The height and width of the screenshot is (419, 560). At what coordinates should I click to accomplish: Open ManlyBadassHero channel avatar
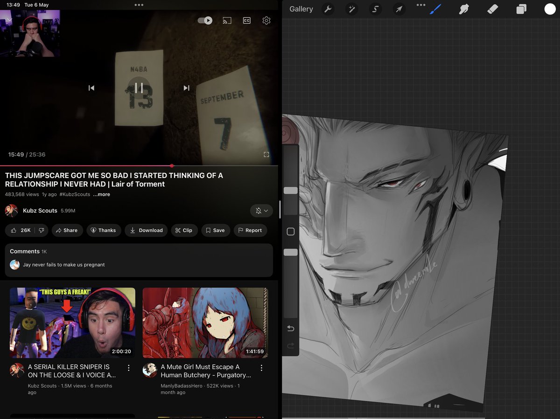point(149,370)
